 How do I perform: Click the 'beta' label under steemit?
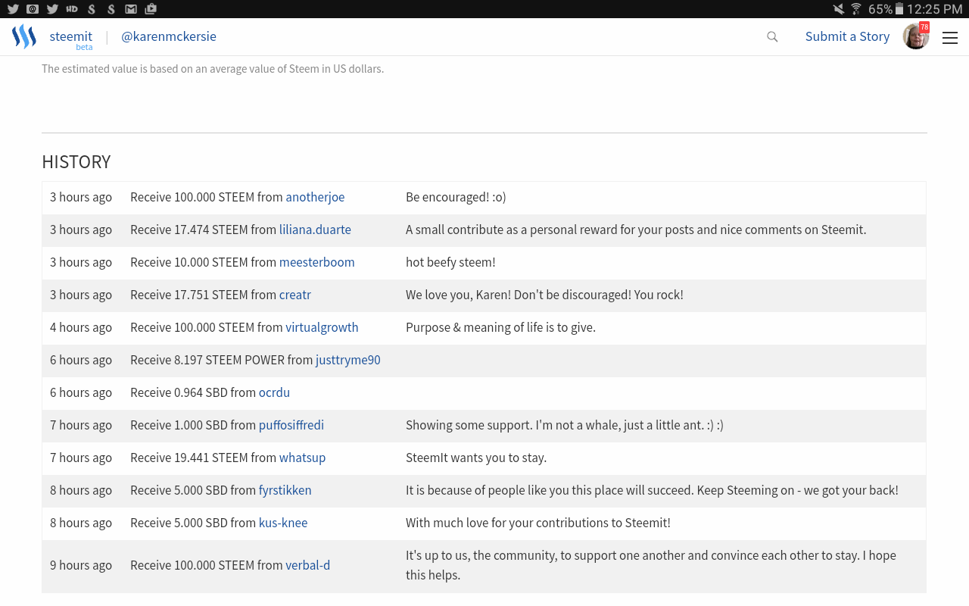pos(84,47)
